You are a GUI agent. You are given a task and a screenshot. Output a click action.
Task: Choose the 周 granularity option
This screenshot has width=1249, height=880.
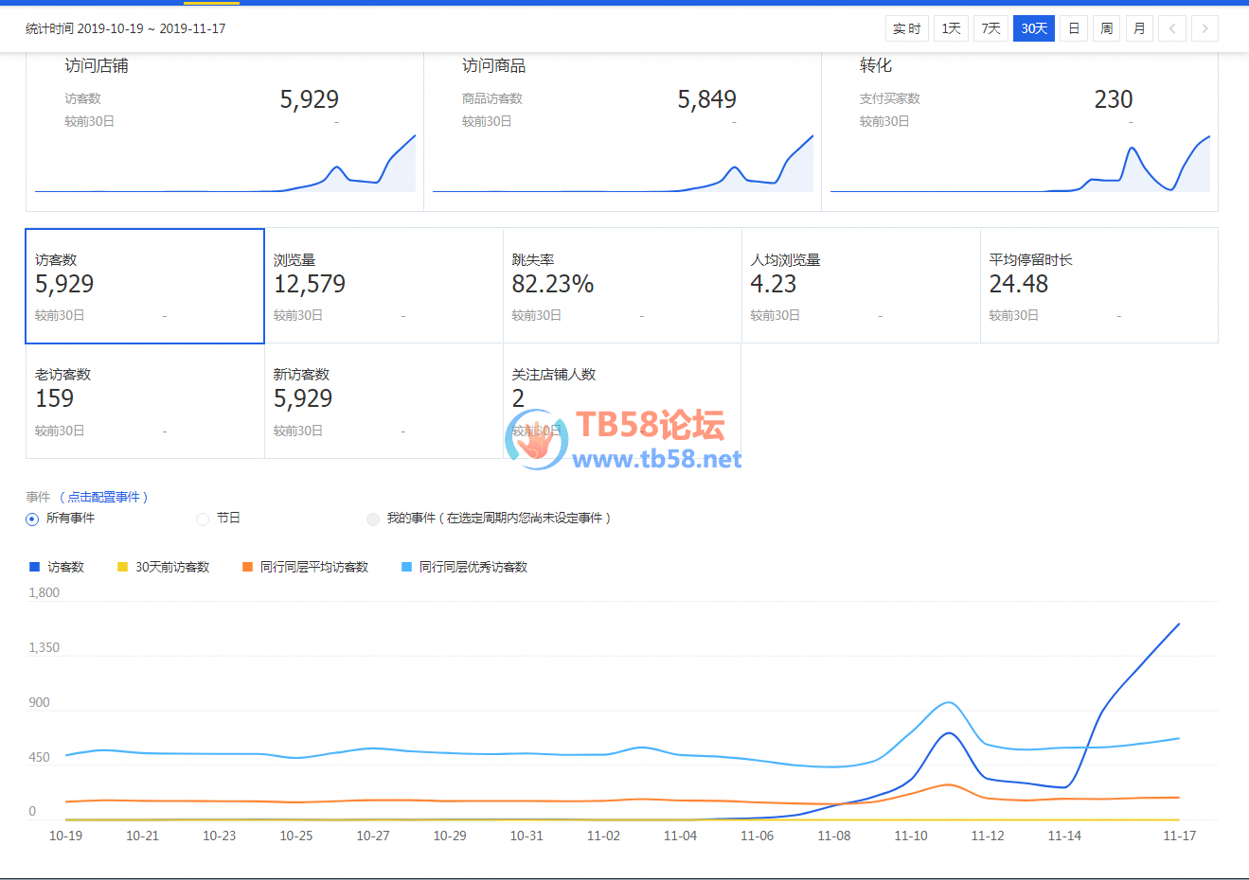tap(1106, 28)
